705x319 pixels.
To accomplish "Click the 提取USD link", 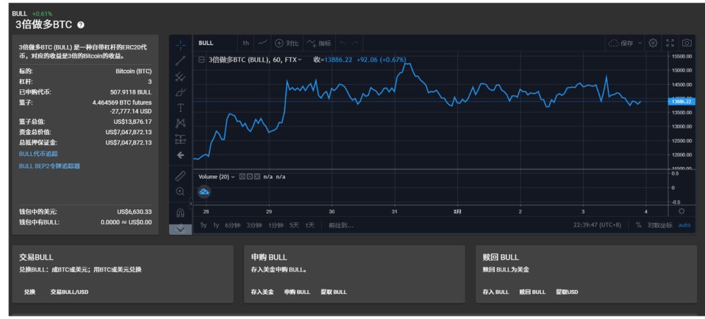I will click(x=567, y=292).
